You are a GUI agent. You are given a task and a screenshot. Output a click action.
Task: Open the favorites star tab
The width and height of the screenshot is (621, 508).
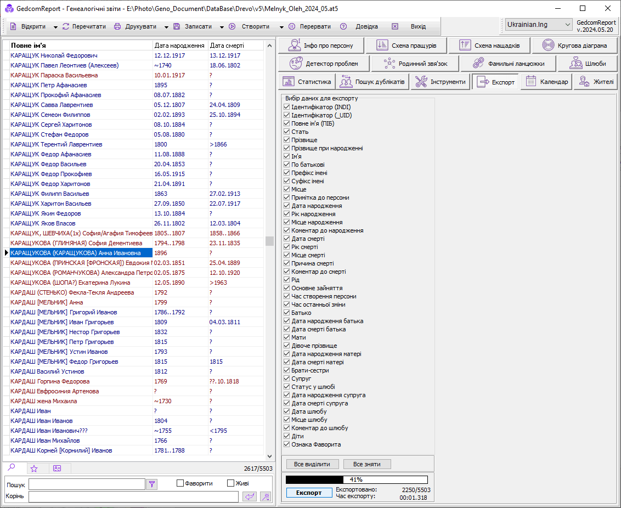tap(34, 469)
